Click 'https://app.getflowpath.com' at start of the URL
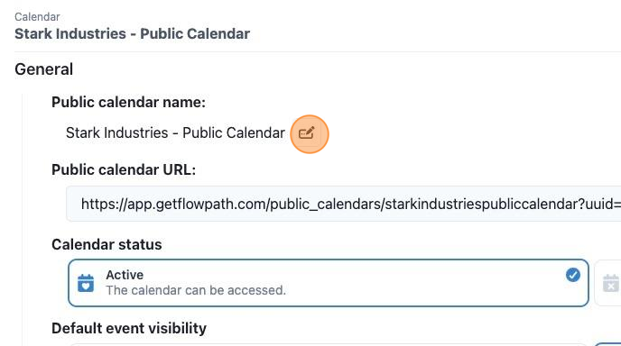Viewport: 621px width, 346px height. [x=174, y=204]
